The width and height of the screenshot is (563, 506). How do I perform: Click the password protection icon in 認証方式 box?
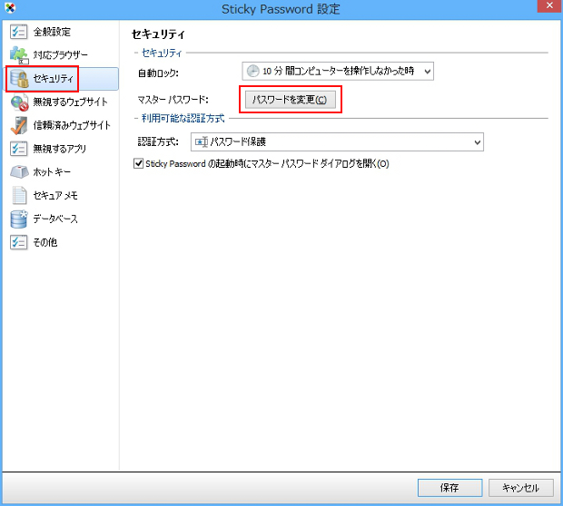(202, 142)
